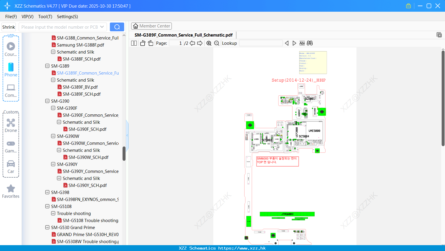Viewport: 445px width, 251px height.
Task: Go to next page with right arrow
Action: click(200, 43)
